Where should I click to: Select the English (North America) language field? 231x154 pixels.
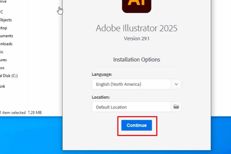click(131, 84)
